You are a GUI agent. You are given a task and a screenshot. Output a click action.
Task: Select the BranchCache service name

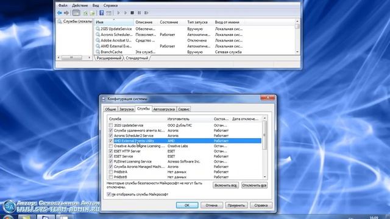(112, 52)
